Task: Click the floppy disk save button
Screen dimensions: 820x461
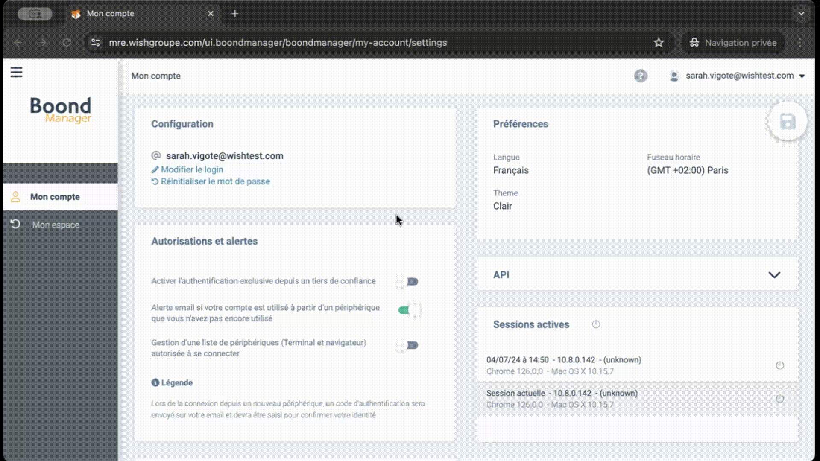Action: (x=787, y=122)
